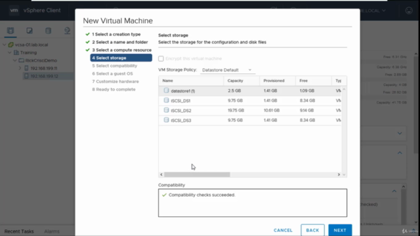The image size is (420, 236).
Task: Click the up arrow of datastore table scrollbar
Action: click(x=344, y=89)
